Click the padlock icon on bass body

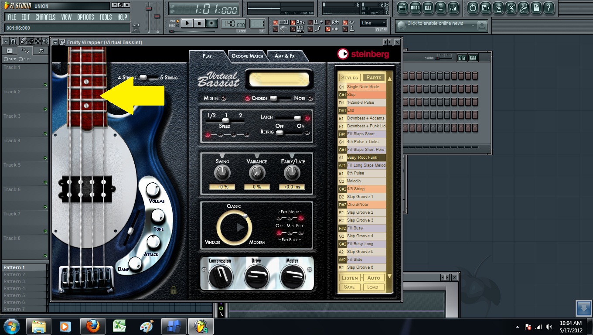click(x=174, y=290)
